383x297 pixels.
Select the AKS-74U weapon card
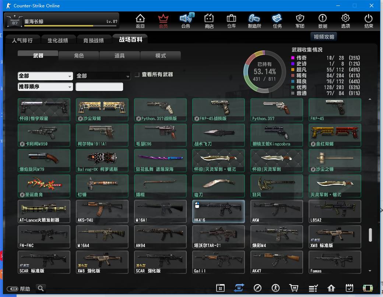102,211
